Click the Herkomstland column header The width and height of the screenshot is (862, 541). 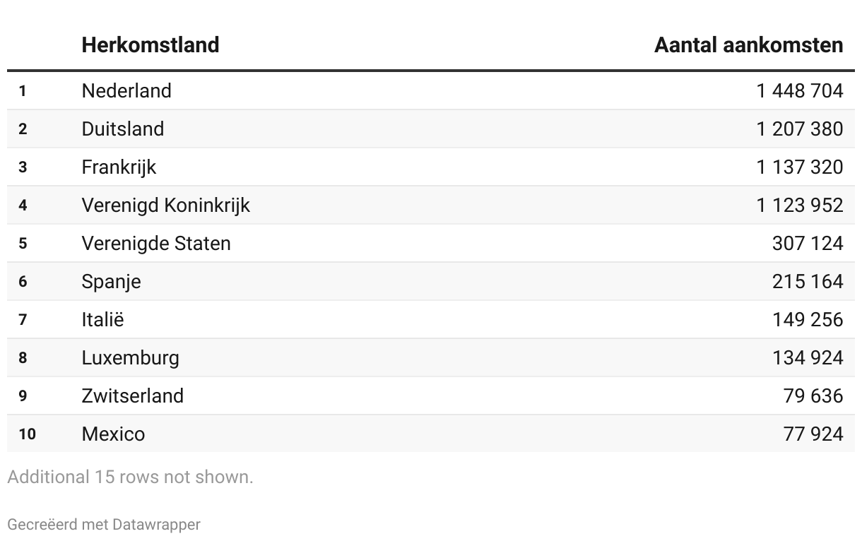click(x=150, y=45)
